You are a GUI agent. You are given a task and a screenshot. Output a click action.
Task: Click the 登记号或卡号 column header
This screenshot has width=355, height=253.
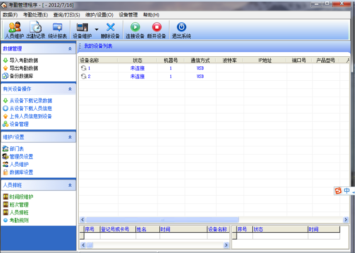pos(118,229)
